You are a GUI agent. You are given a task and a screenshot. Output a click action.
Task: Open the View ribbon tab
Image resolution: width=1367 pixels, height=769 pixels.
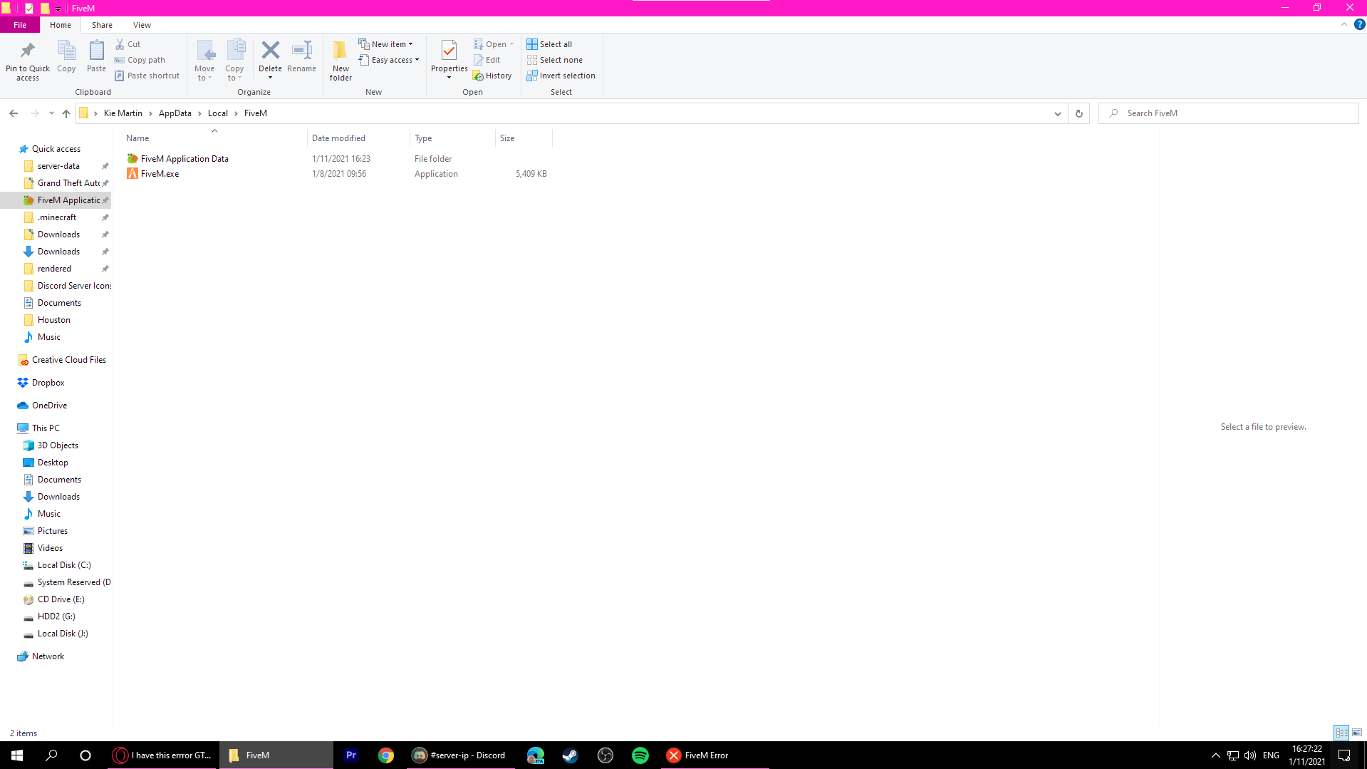pos(142,25)
